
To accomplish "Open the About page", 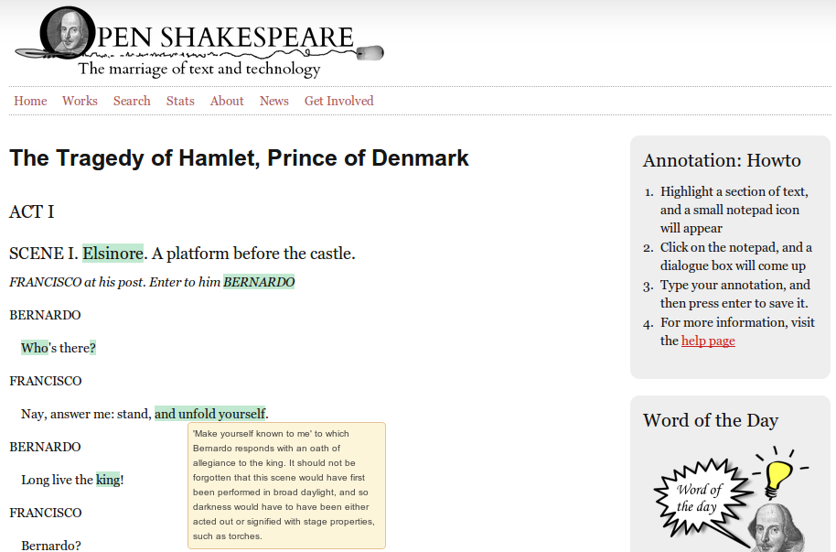I will point(227,101).
